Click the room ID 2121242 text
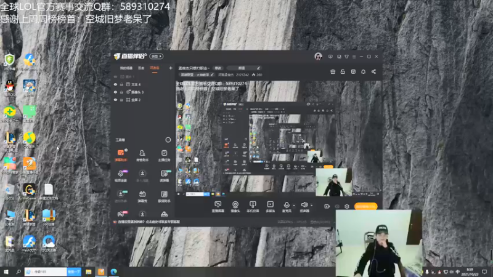 (242, 74)
